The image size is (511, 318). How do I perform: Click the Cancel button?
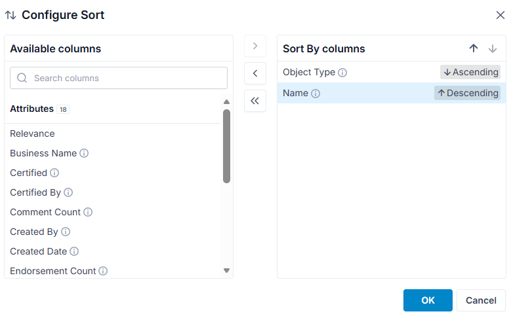[x=481, y=300]
